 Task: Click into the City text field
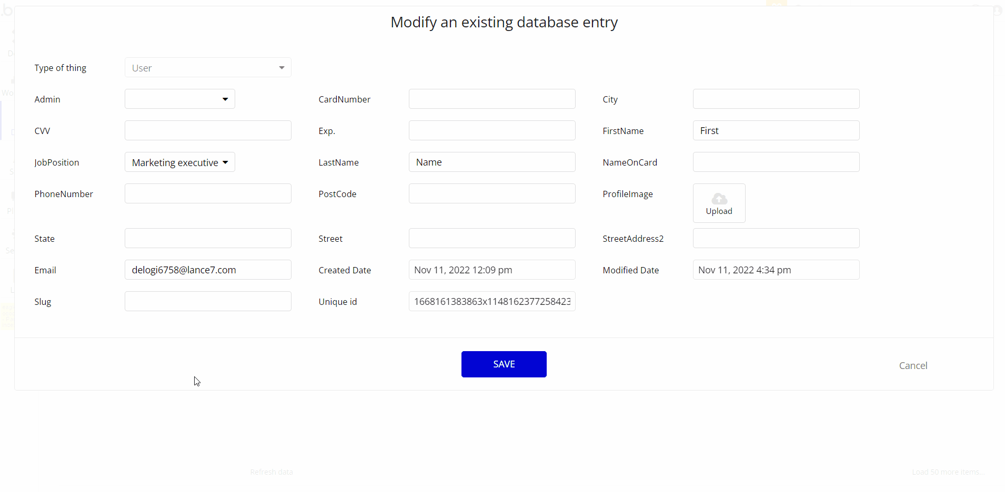pos(776,99)
